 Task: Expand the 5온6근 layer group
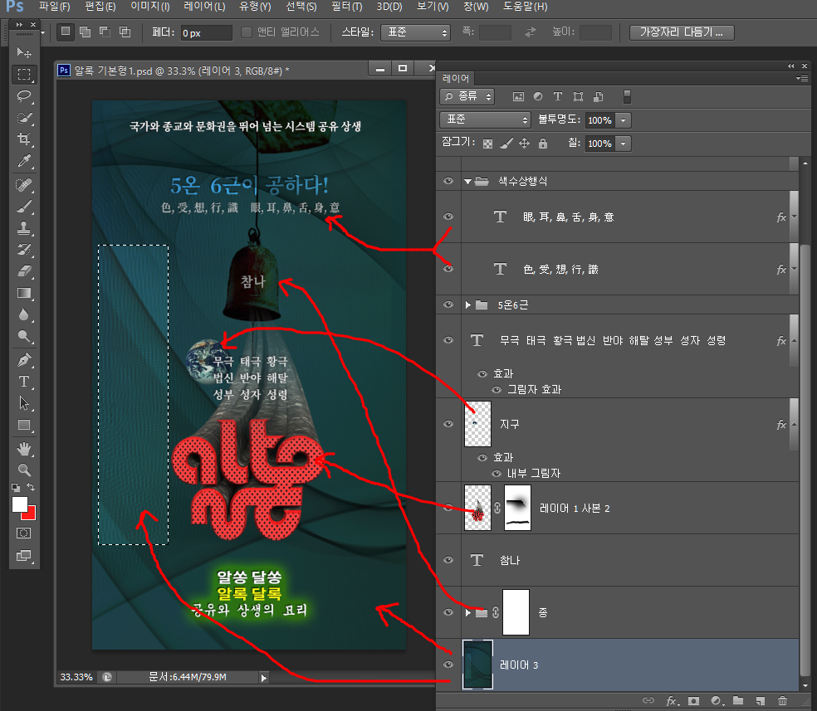point(468,305)
